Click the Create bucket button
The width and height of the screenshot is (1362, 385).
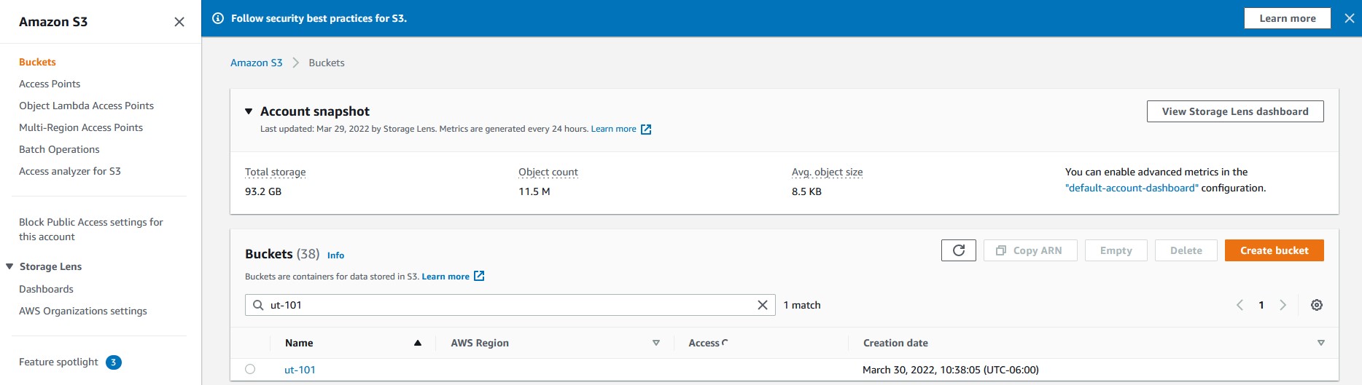[1275, 250]
